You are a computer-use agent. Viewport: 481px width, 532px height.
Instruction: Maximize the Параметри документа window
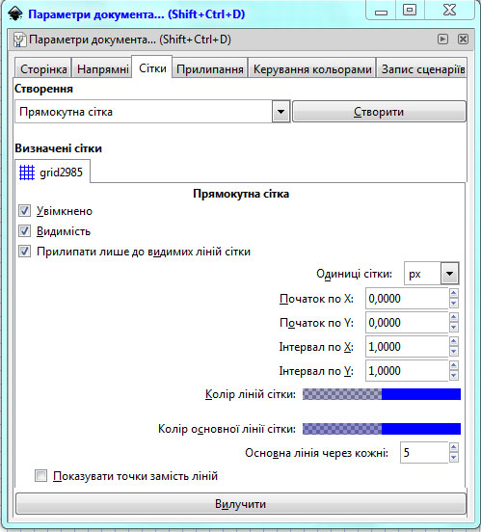410,11
